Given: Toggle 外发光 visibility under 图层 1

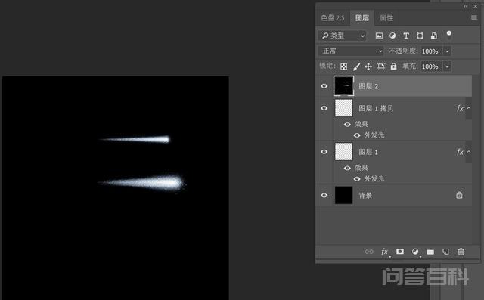Looking at the screenshot, I should tap(357, 179).
